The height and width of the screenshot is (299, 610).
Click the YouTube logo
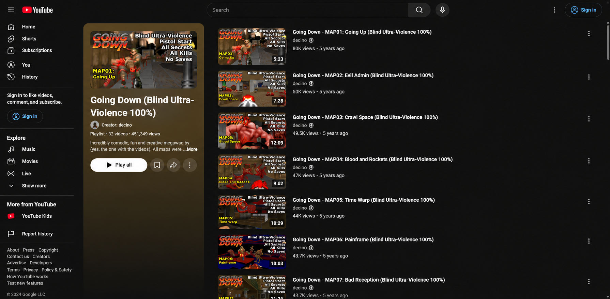[x=37, y=10]
